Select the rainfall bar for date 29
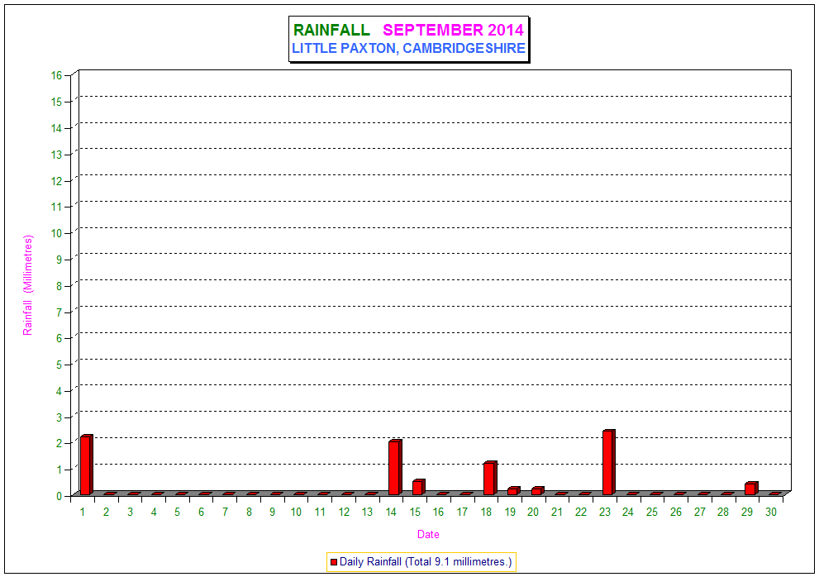Viewport: 819px width, 577px height. coord(751,489)
